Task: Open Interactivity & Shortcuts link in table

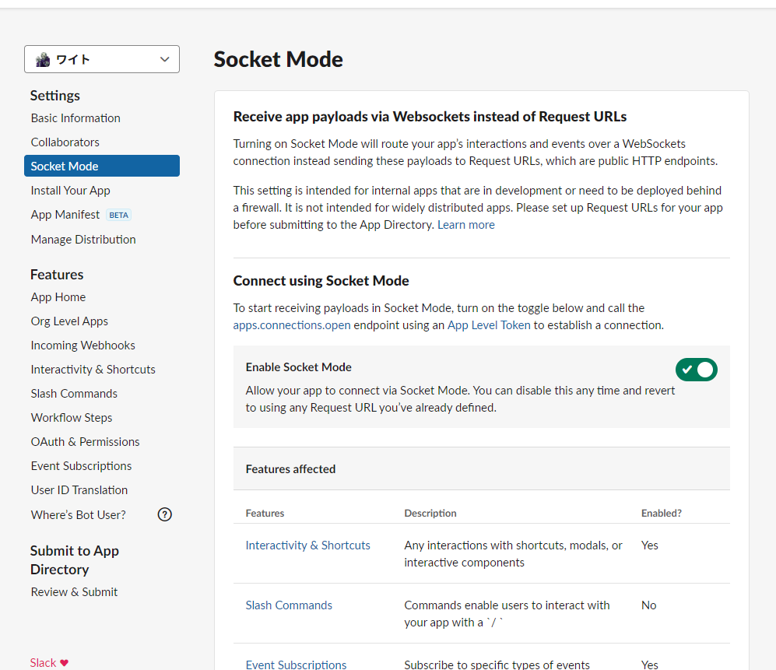Action: (308, 545)
